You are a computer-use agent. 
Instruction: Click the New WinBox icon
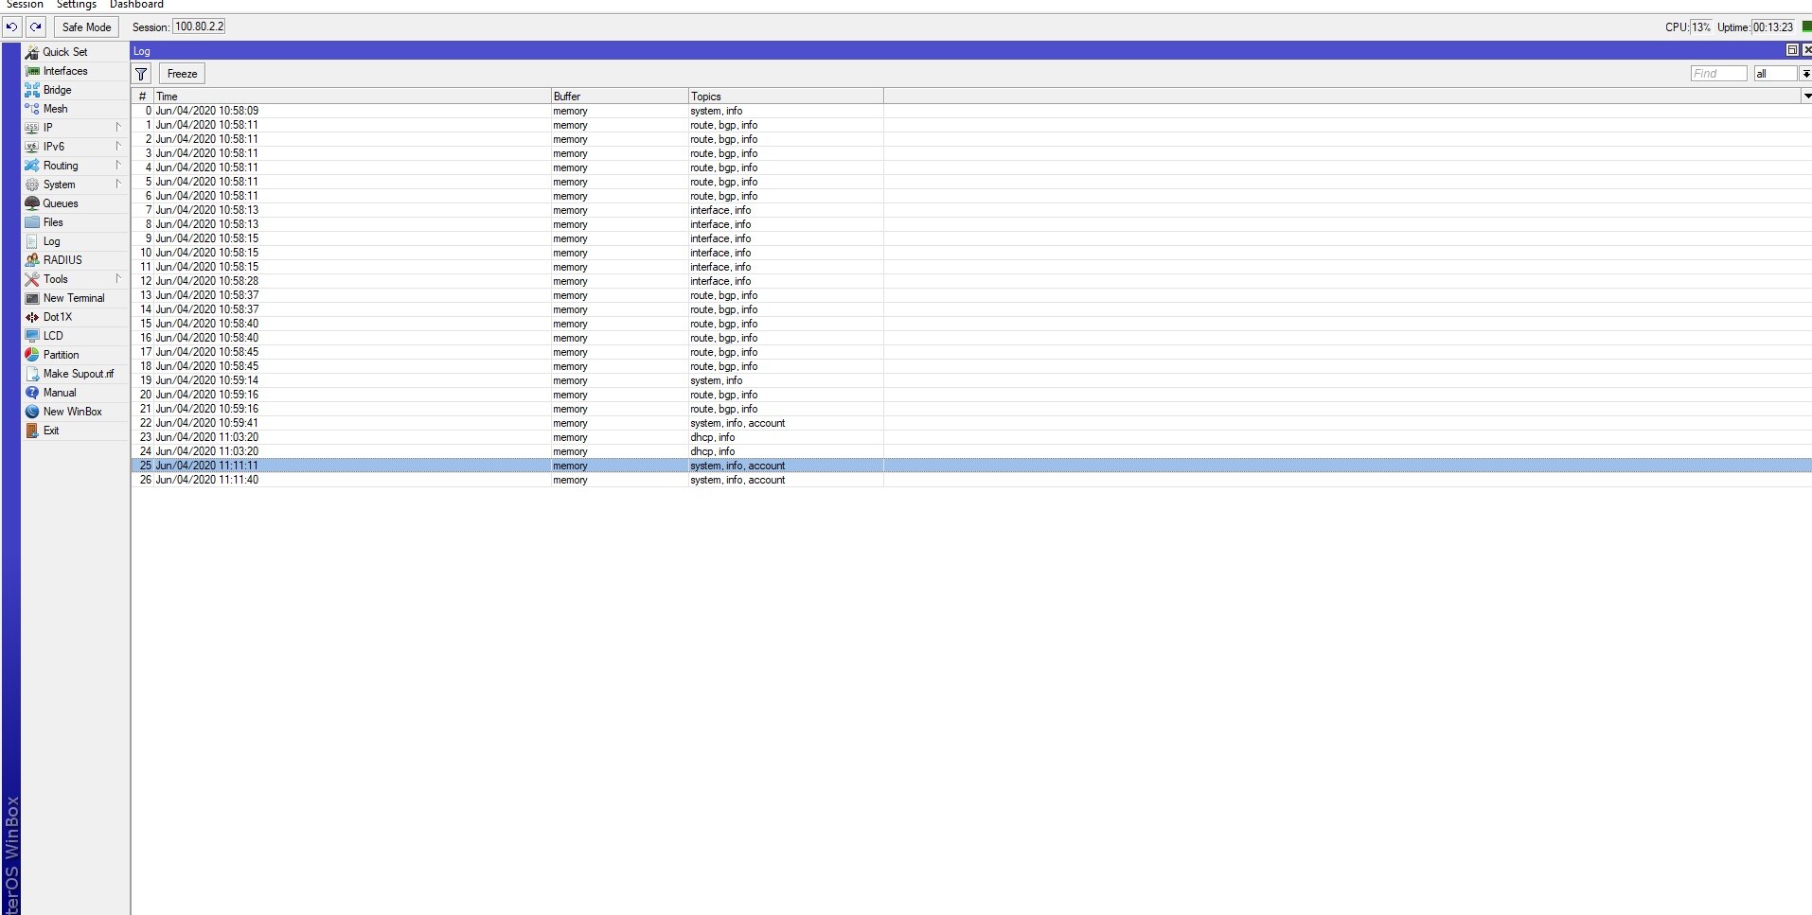coord(32,412)
